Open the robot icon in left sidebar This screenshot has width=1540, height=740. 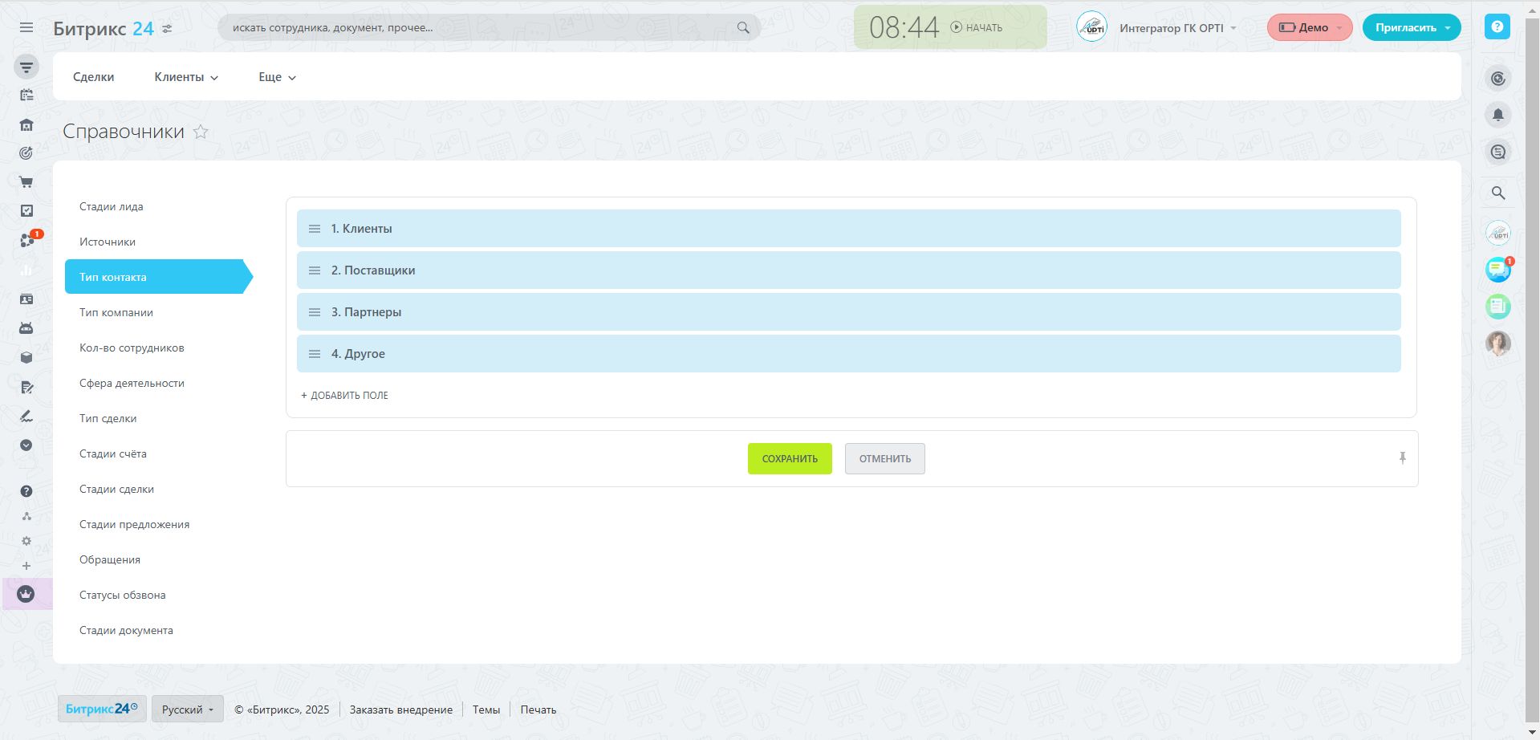(26, 328)
